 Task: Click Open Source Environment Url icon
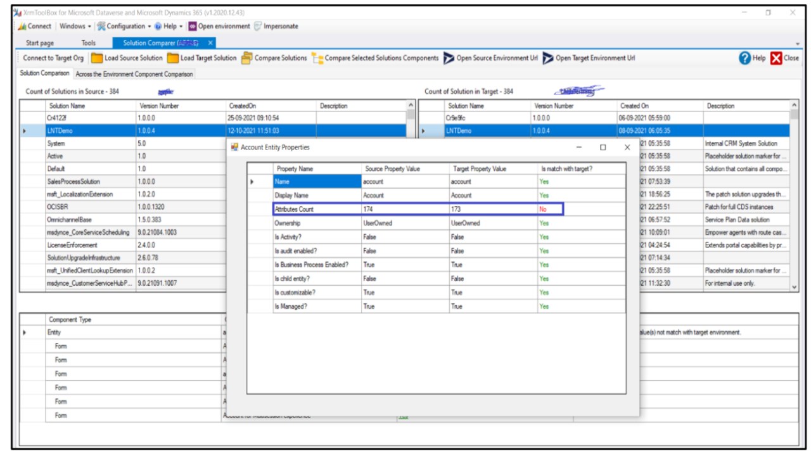click(x=449, y=58)
